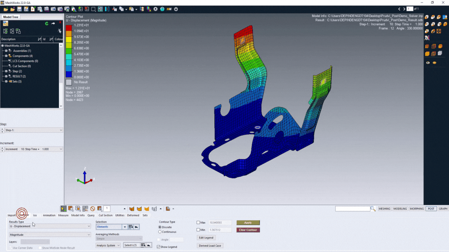Click the search input field above MESHING
The width and height of the screenshot is (449, 252).
(352, 209)
